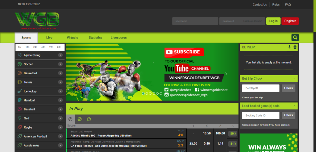The height and width of the screenshot is (152, 316).
Task: Select soccer icon tab in In Play
Action: point(70,119)
